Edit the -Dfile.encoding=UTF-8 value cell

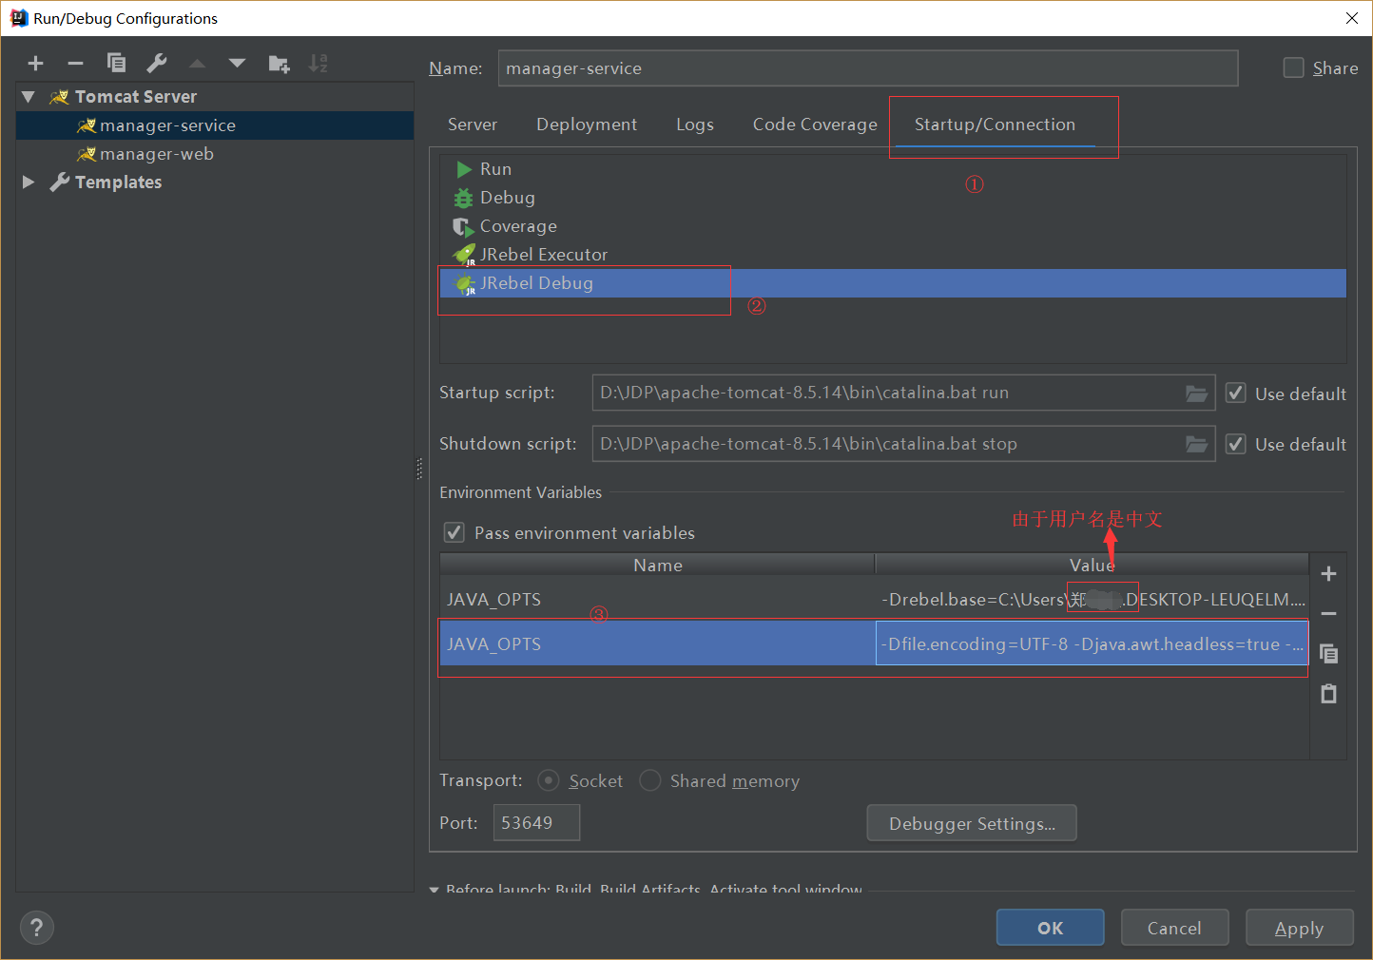coord(1092,643)
